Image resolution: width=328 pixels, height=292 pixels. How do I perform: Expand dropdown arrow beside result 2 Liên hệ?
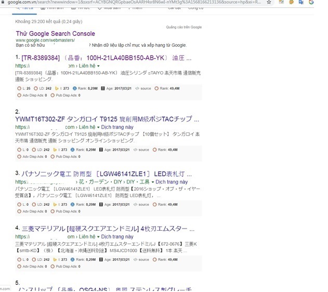point(98,127)
